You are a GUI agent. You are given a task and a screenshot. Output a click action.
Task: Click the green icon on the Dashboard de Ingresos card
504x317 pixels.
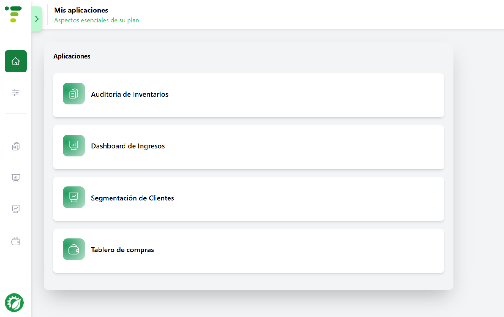click(73, 145)
